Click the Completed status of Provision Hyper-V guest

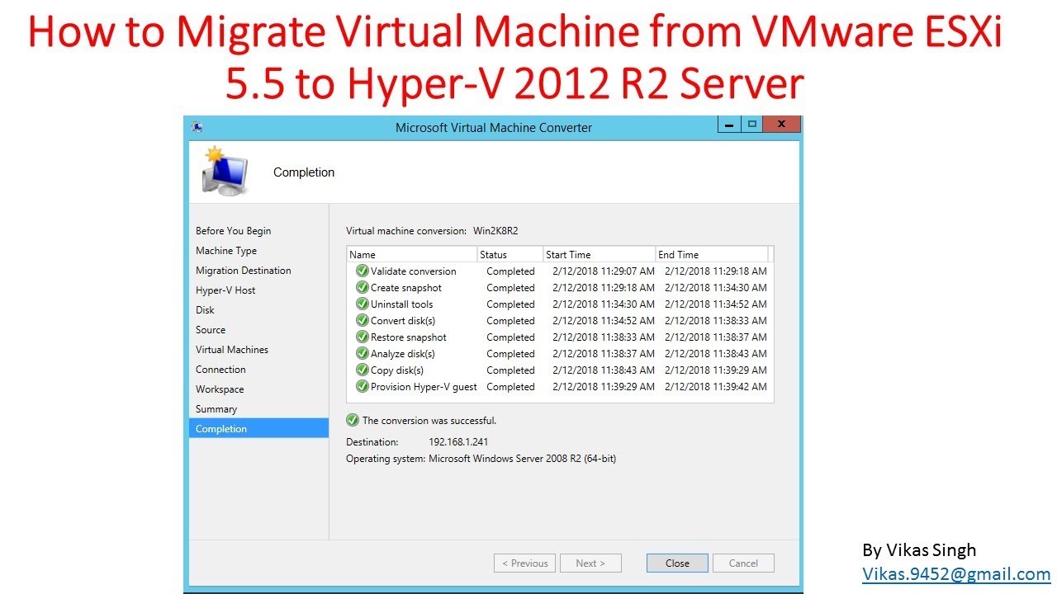(510, 387)
